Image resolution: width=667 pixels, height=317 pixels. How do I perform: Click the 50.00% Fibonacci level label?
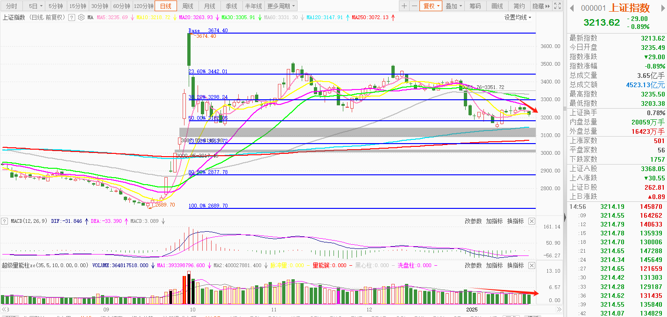[208, 118]
